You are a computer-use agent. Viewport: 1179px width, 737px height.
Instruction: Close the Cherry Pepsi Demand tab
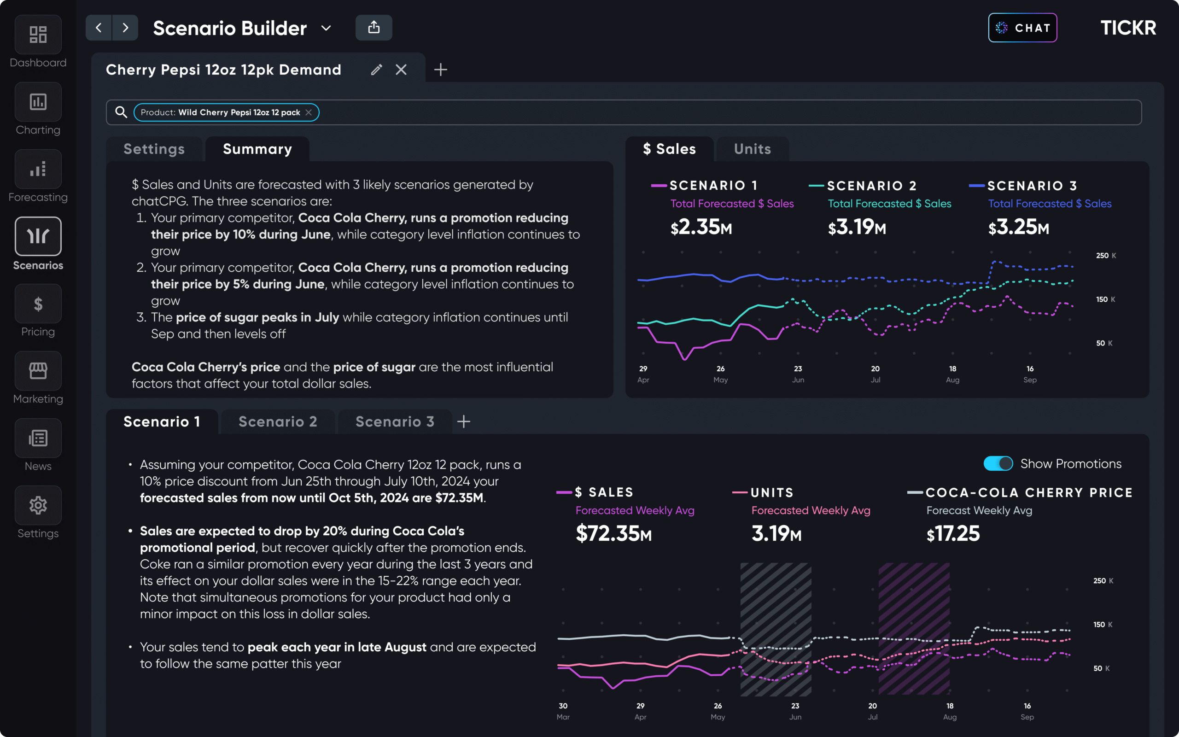(401, 70)
